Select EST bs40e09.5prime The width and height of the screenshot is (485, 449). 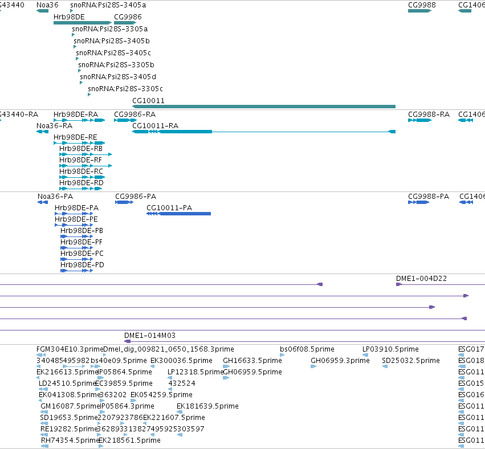pyautogui.click(x=119, y=361)
